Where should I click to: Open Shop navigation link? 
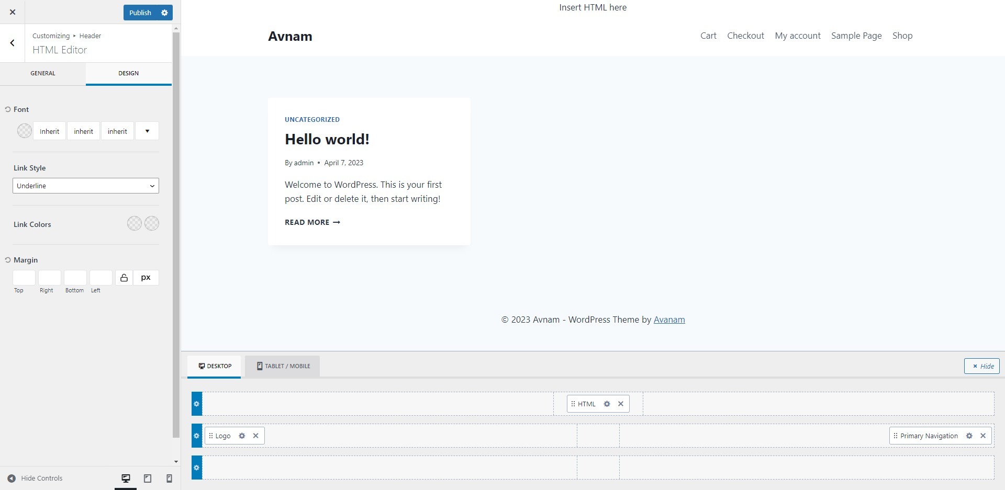(902, 36)
